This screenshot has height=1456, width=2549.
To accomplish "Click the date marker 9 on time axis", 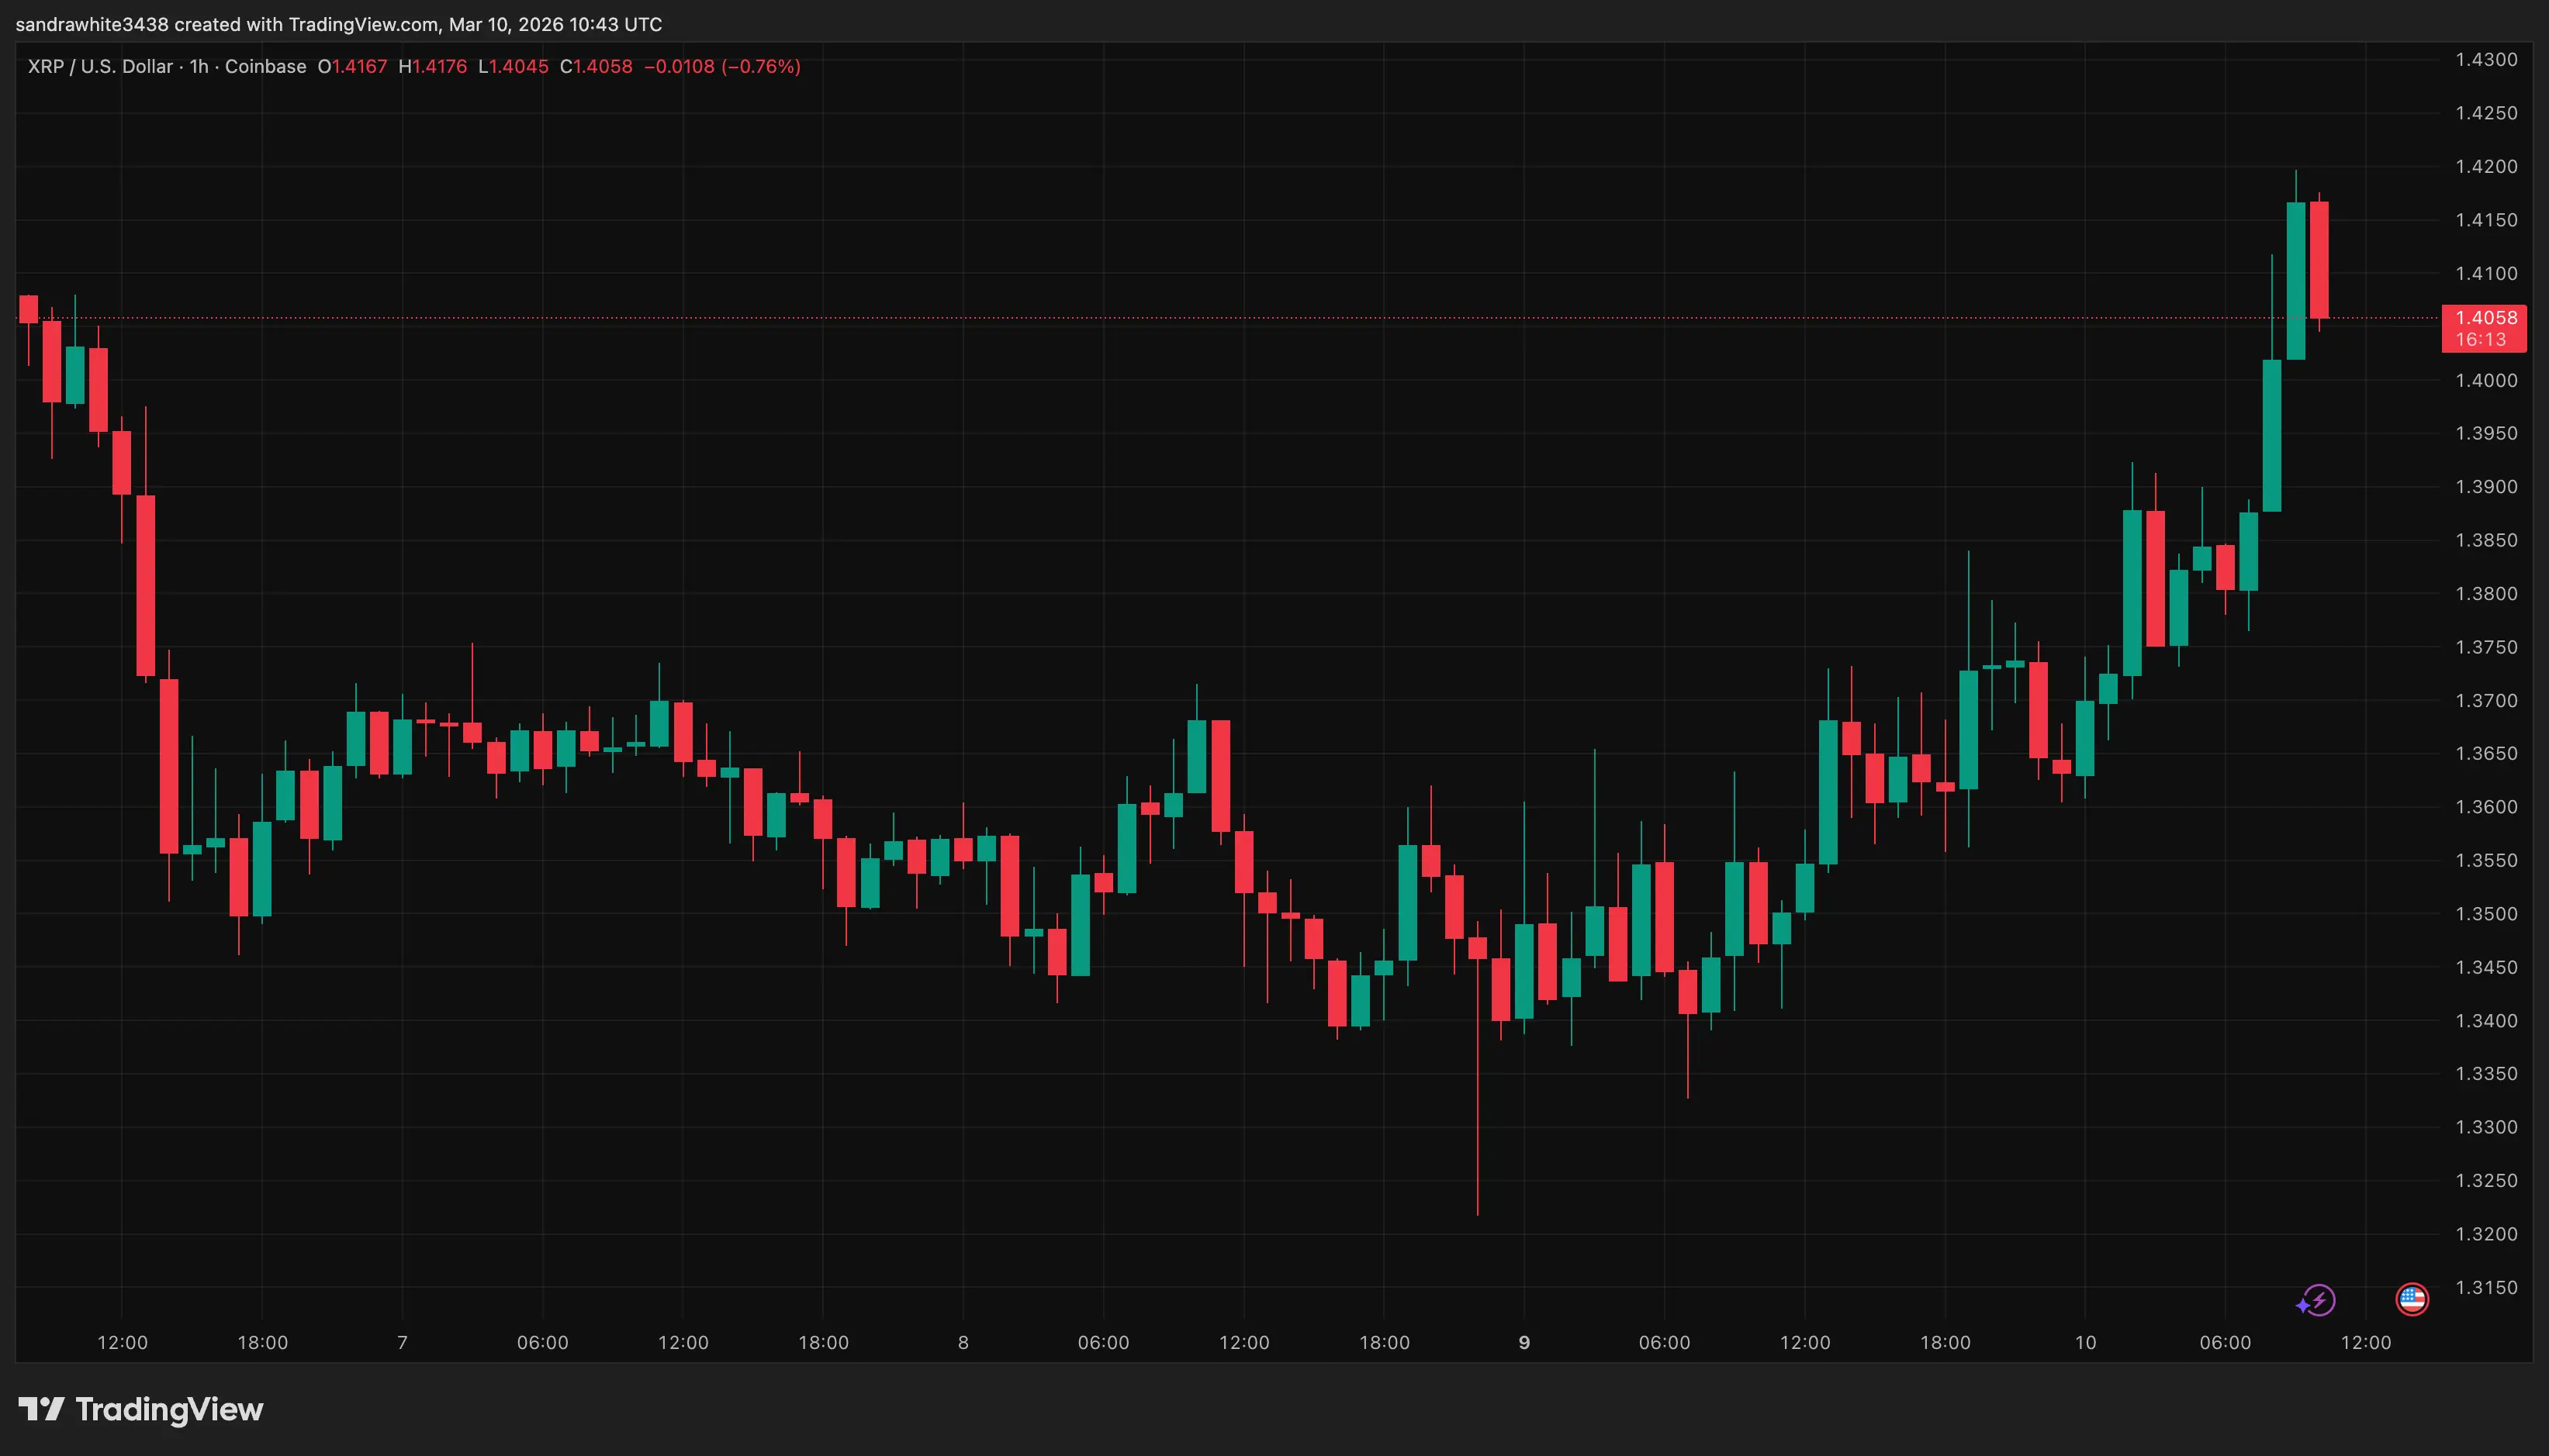I will (1524, 1343).
